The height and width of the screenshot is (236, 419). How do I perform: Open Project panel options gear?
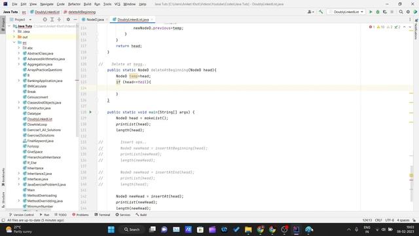click(x=68, y=20)
